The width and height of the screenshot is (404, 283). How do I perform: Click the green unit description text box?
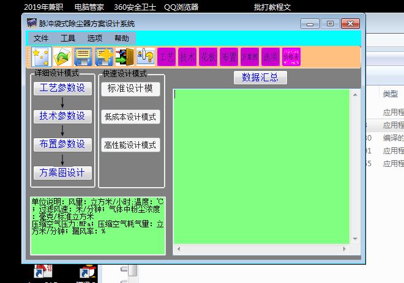click(98, 226)
